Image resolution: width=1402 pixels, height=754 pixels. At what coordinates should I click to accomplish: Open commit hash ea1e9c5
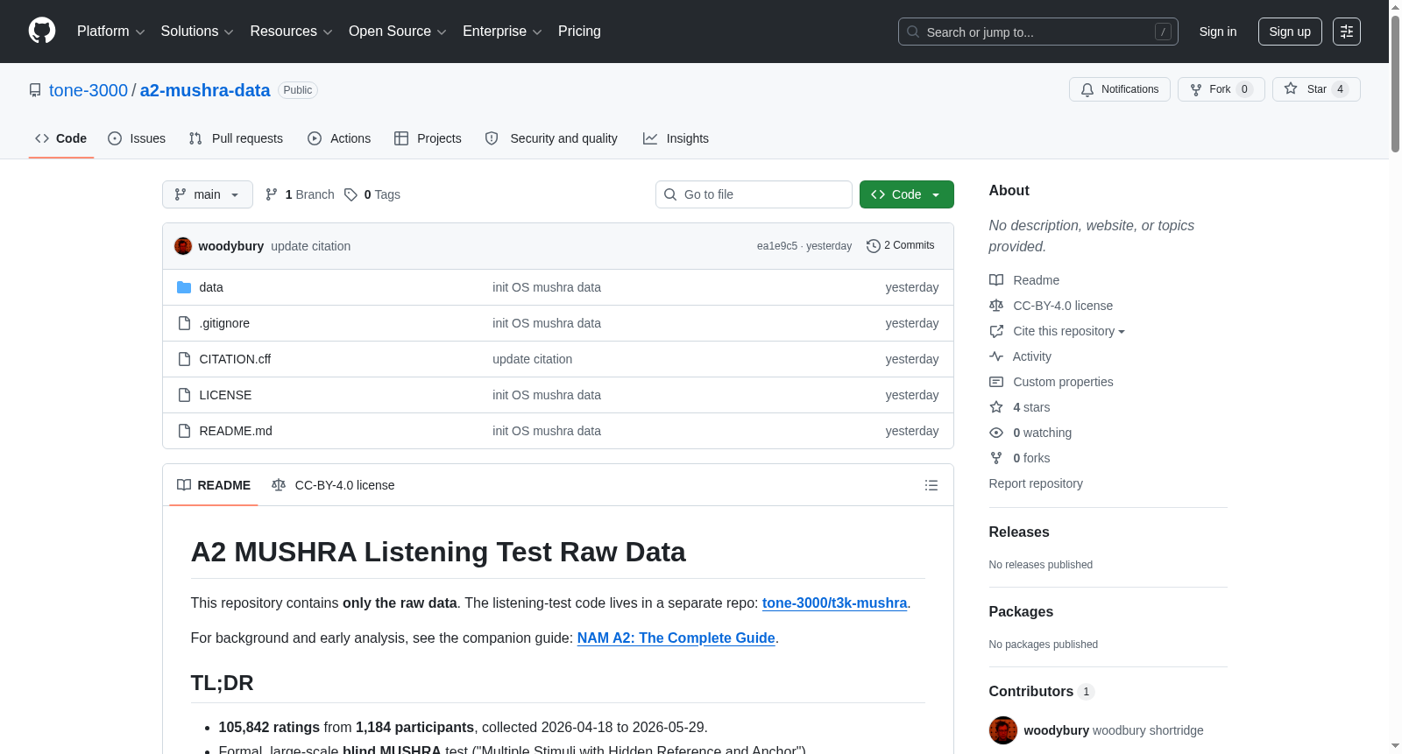tap(777, 246)
